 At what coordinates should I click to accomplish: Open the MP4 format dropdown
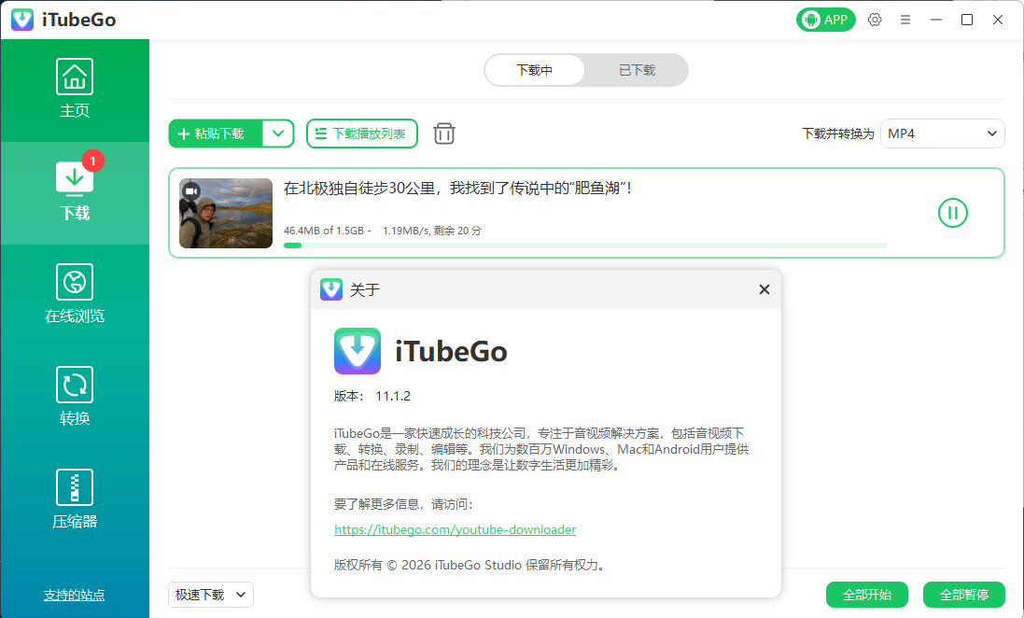pos(943,133)
